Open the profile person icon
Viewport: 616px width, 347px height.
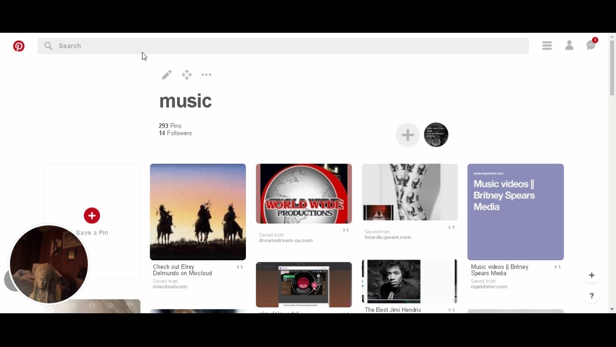click(x=569, y=45)
